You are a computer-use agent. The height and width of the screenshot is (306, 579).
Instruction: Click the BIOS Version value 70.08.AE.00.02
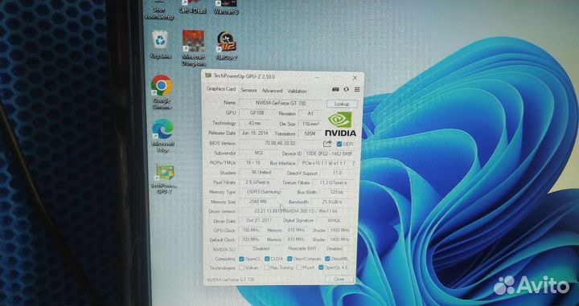[x=280, y=143]
